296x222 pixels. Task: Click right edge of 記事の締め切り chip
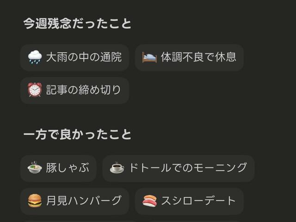[125, 90]
